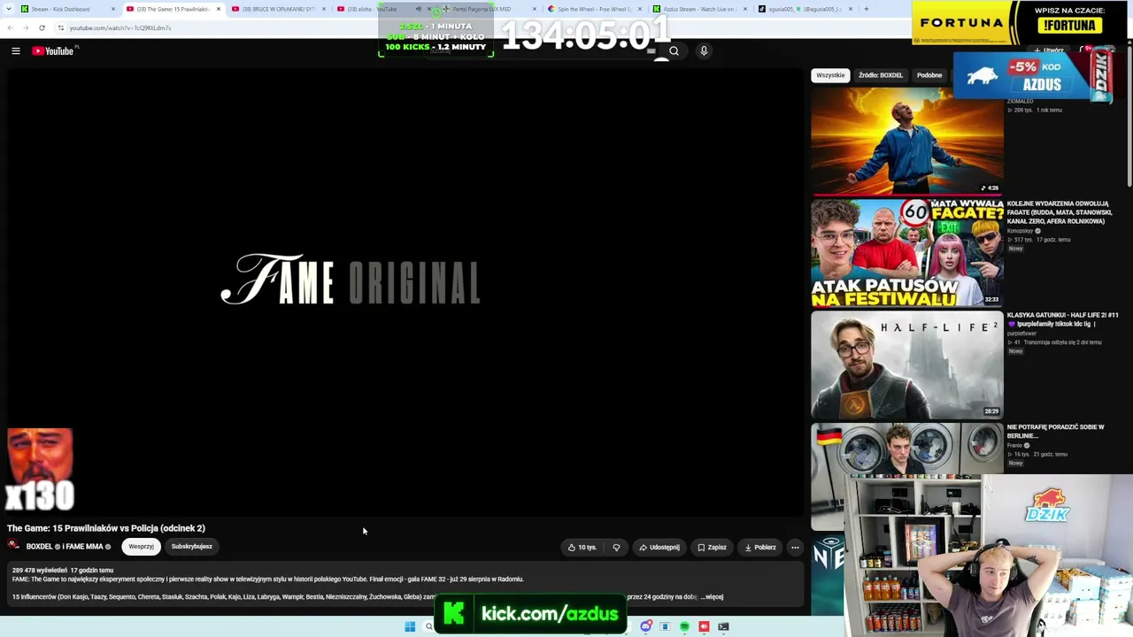Switch to the Spin the Wheel tab
Viewport: 1133px width, 637px height.
coord(594,9)
